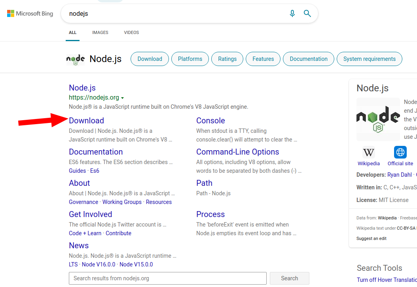
Task: Expand the nodejs.org URL dropdown arrow
Action: pyautogui.click(x=122, y=98)
